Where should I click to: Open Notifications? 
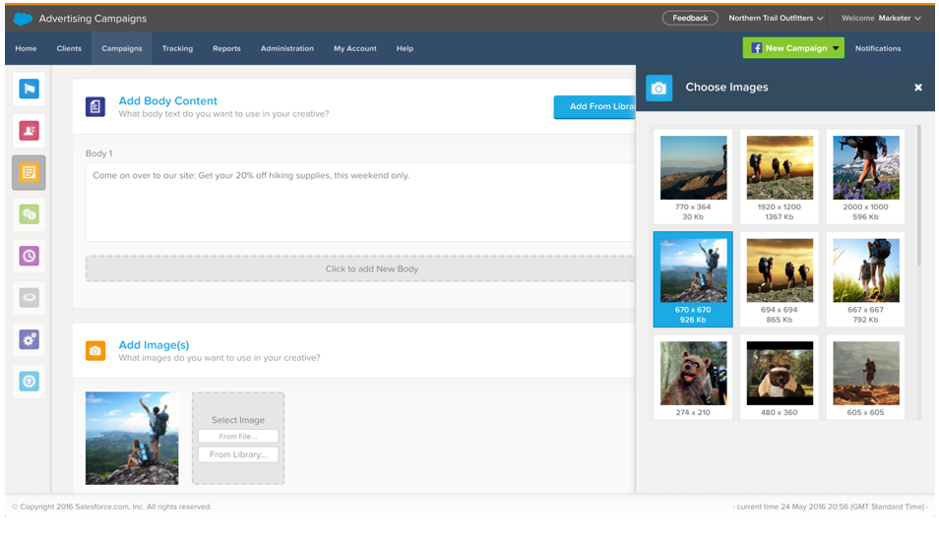tap(878, 48)
